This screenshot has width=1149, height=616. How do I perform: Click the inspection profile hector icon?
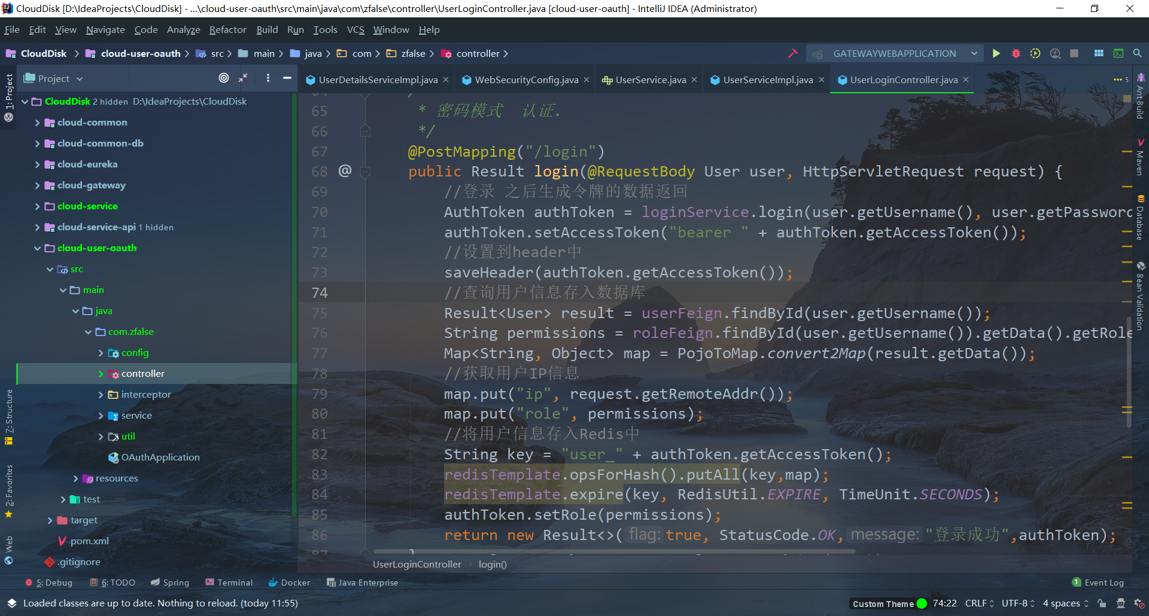[1121, 603]
